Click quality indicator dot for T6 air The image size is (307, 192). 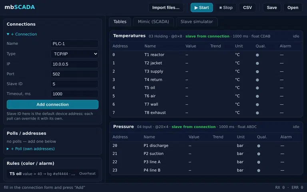(257, 96)
